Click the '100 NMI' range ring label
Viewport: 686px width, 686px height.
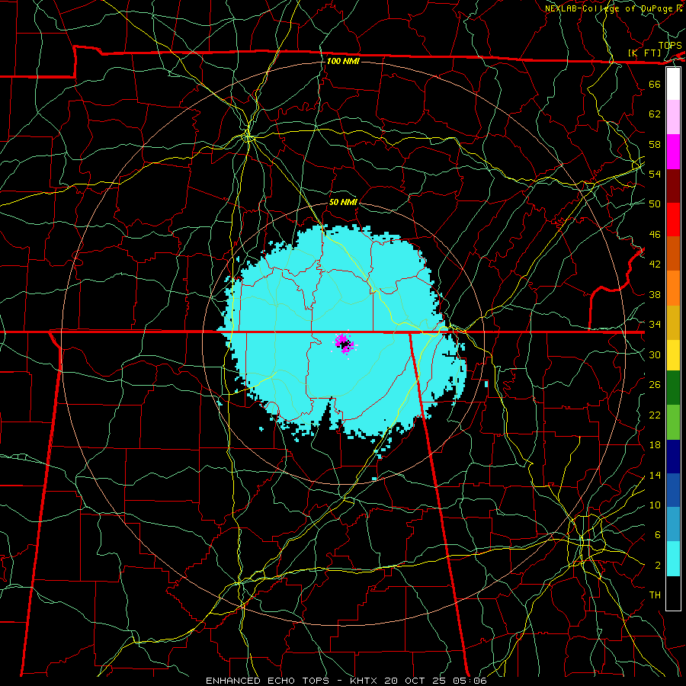[x=343, y=61]
